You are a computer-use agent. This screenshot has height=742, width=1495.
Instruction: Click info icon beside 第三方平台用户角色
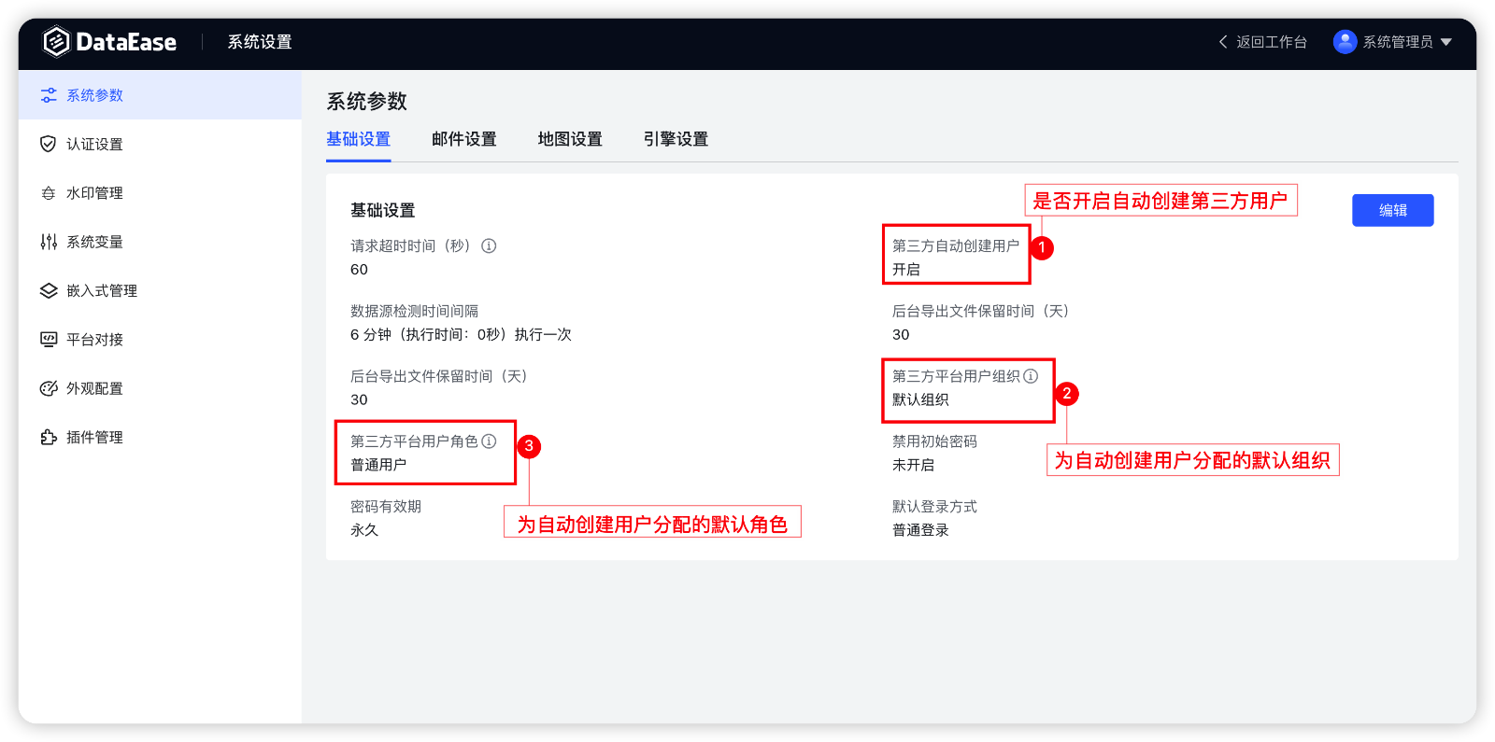pyautogui.click(x=489, y=441)
